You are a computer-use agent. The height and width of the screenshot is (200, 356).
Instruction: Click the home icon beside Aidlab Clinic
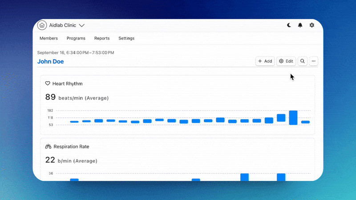pos(42,25)
